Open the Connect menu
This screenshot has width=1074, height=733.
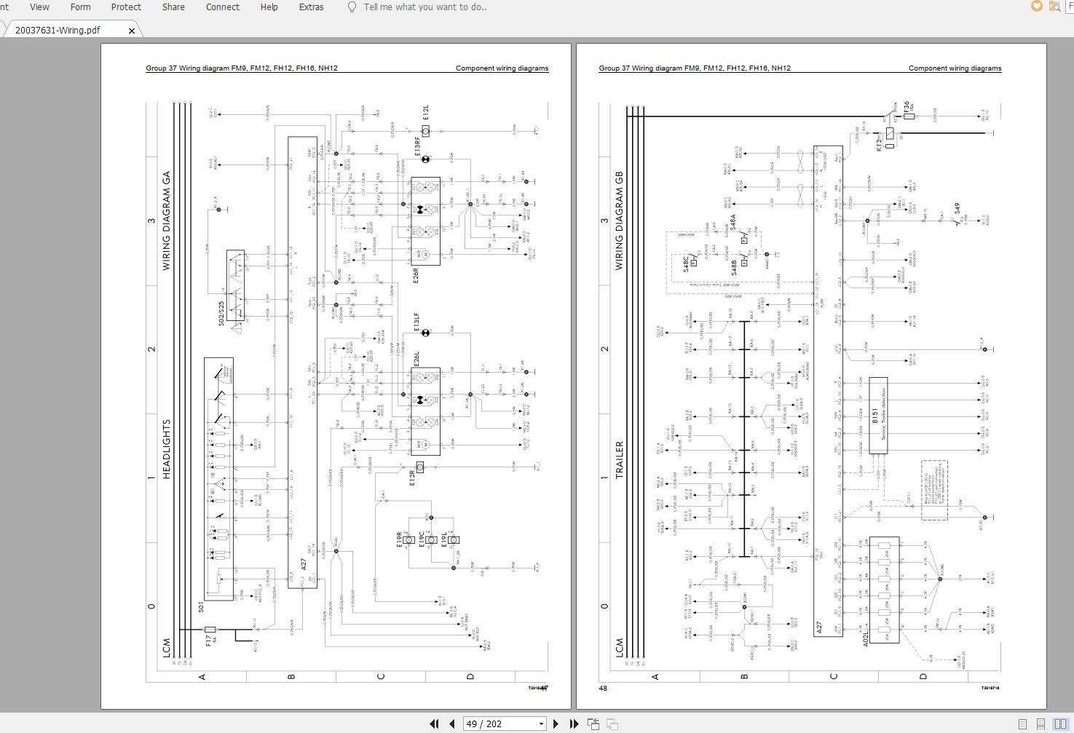point(222,7)
